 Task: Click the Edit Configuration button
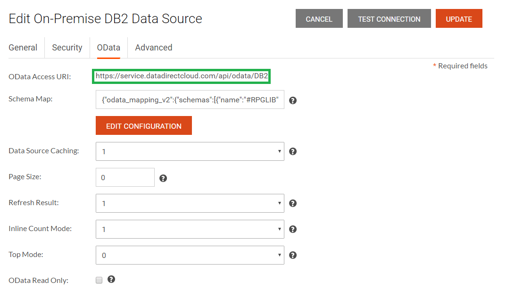click(144, 126)
